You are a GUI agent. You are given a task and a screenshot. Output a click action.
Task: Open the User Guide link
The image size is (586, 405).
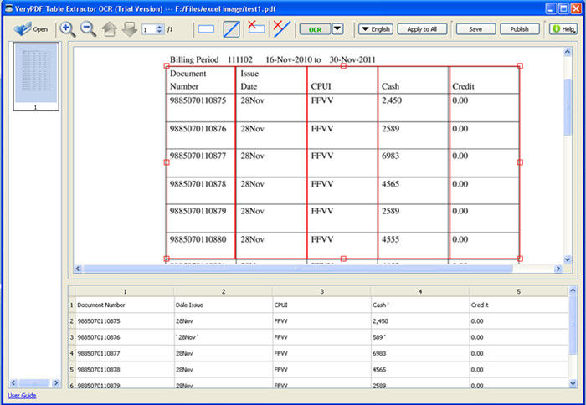(x=22, y=396)
